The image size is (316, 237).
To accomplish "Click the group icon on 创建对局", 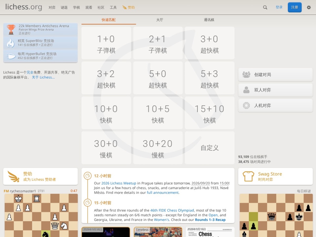I will [x=246, y=75].
